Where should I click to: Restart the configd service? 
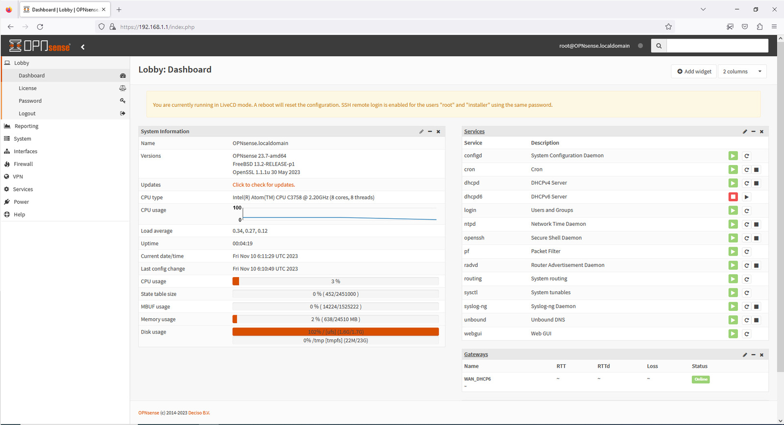747,156
